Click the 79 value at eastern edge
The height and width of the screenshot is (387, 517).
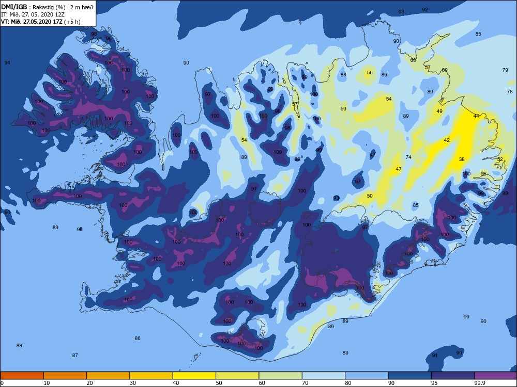tap(505, 70)
